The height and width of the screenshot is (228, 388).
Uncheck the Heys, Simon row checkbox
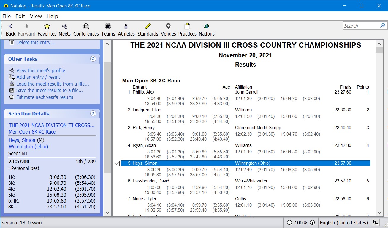coord(117,163)
